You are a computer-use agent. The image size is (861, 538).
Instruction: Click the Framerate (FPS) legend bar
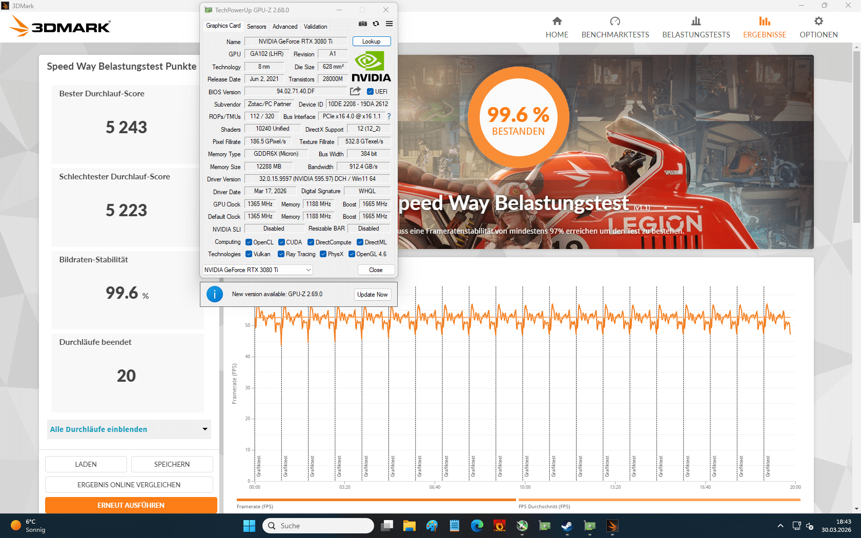point(376,500)
